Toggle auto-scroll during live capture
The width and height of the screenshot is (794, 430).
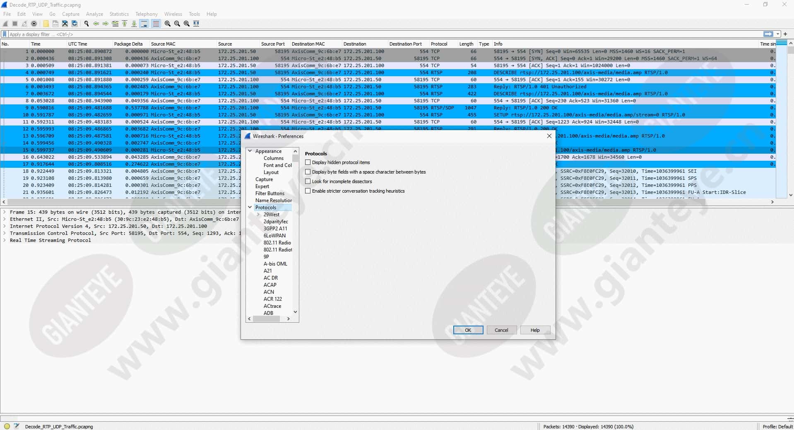144,24
